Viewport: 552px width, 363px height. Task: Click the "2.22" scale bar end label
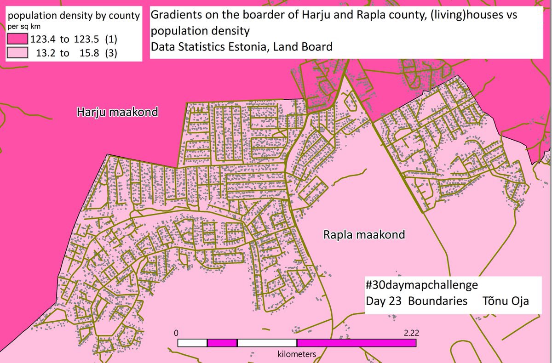pyautogui.click(x=410, y=333)
